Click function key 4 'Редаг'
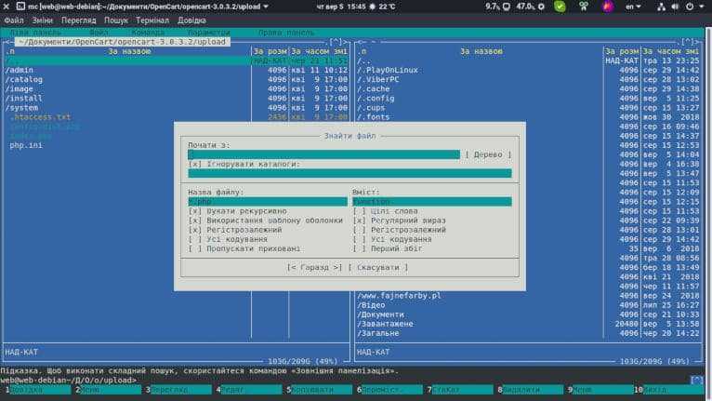Image resolution: width=712 pixels, height=401 pixels. (248, 390)
